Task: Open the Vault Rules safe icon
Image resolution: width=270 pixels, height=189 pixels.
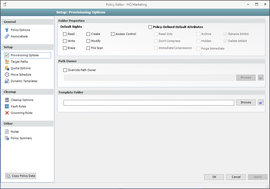Action: coord(7,106)
